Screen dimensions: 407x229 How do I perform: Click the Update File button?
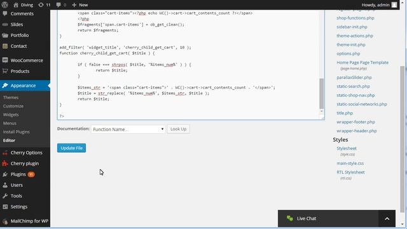click(x=71, y=148)
